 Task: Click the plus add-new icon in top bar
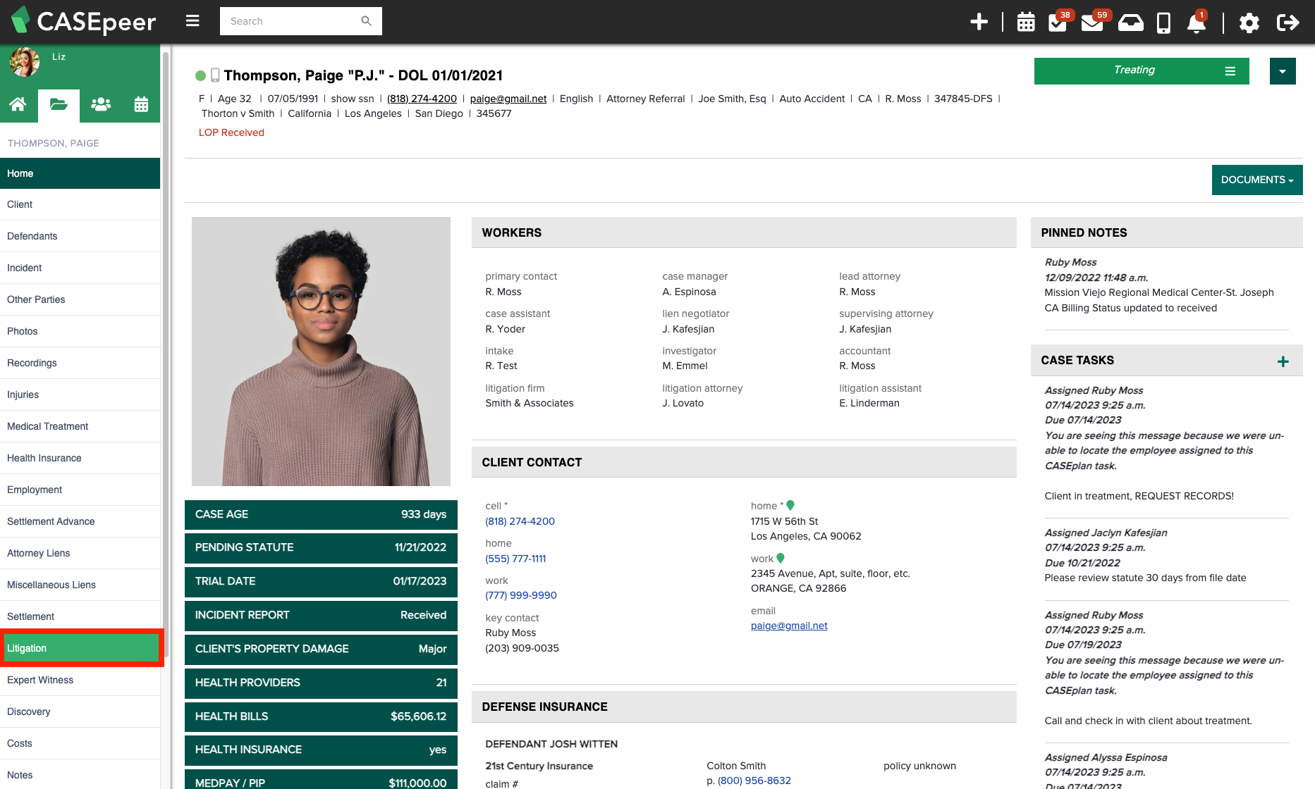(979, 22)
